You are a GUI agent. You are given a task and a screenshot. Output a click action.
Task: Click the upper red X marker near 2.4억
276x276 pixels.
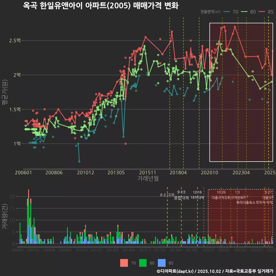tap(212, 47)
